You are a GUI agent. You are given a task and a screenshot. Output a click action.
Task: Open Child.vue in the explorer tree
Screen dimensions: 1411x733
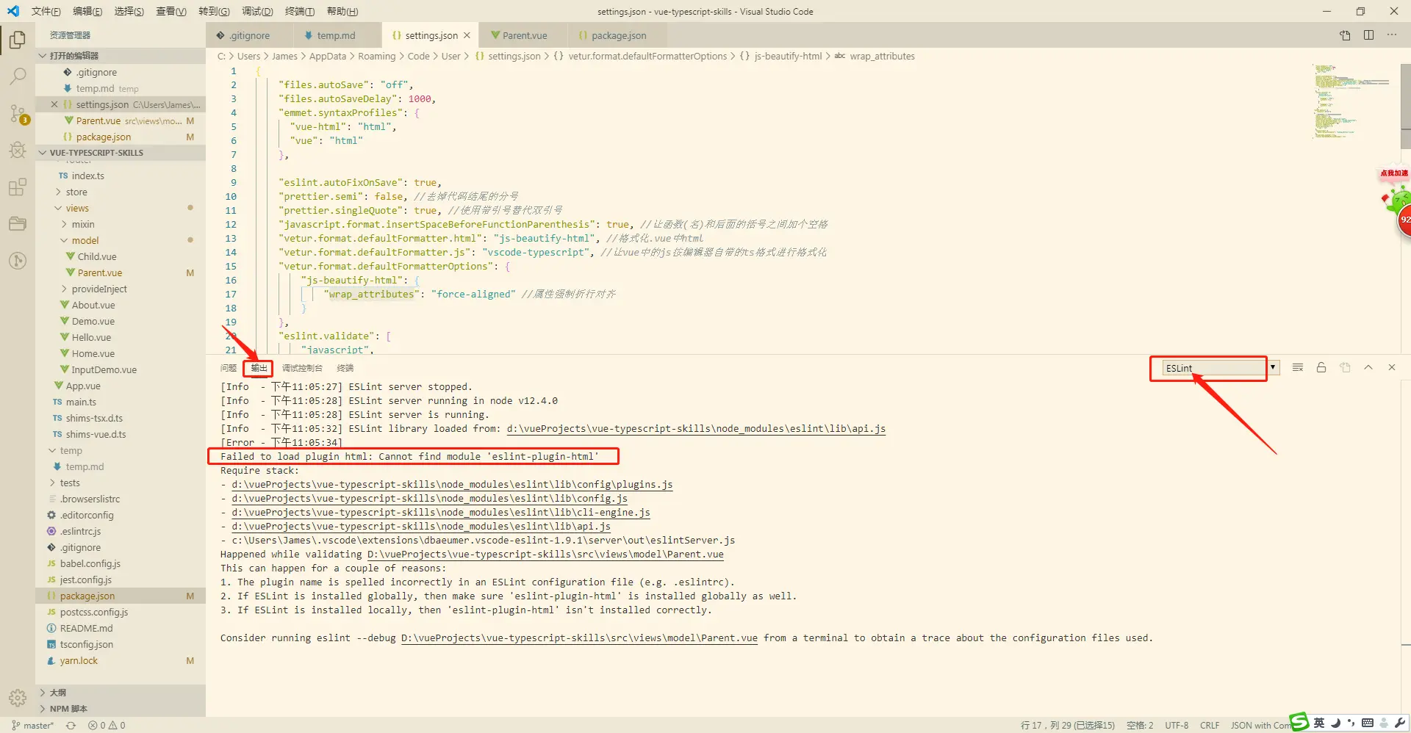97,257
